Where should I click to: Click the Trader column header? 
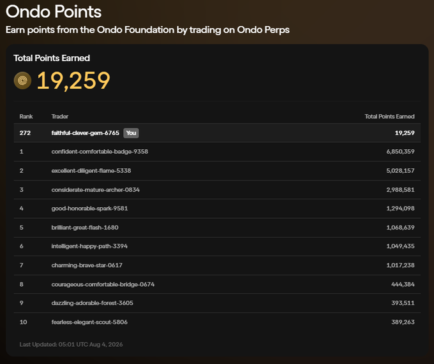60,117
